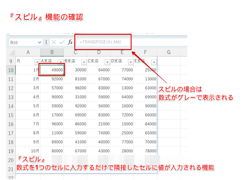Select row 12 header
The width and height of the screenshot is (247, 180).
[x=11, y=88]
